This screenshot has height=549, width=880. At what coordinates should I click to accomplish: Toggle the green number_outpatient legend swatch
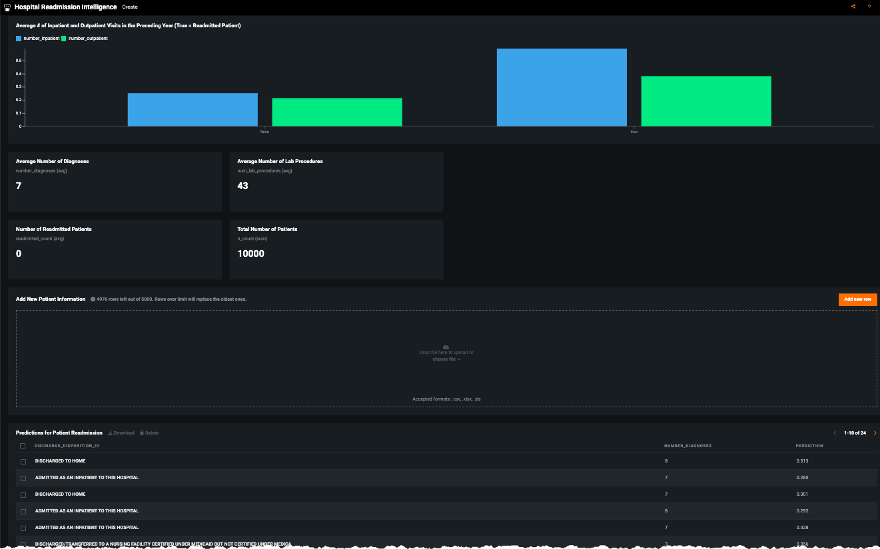tap(64, 39)
